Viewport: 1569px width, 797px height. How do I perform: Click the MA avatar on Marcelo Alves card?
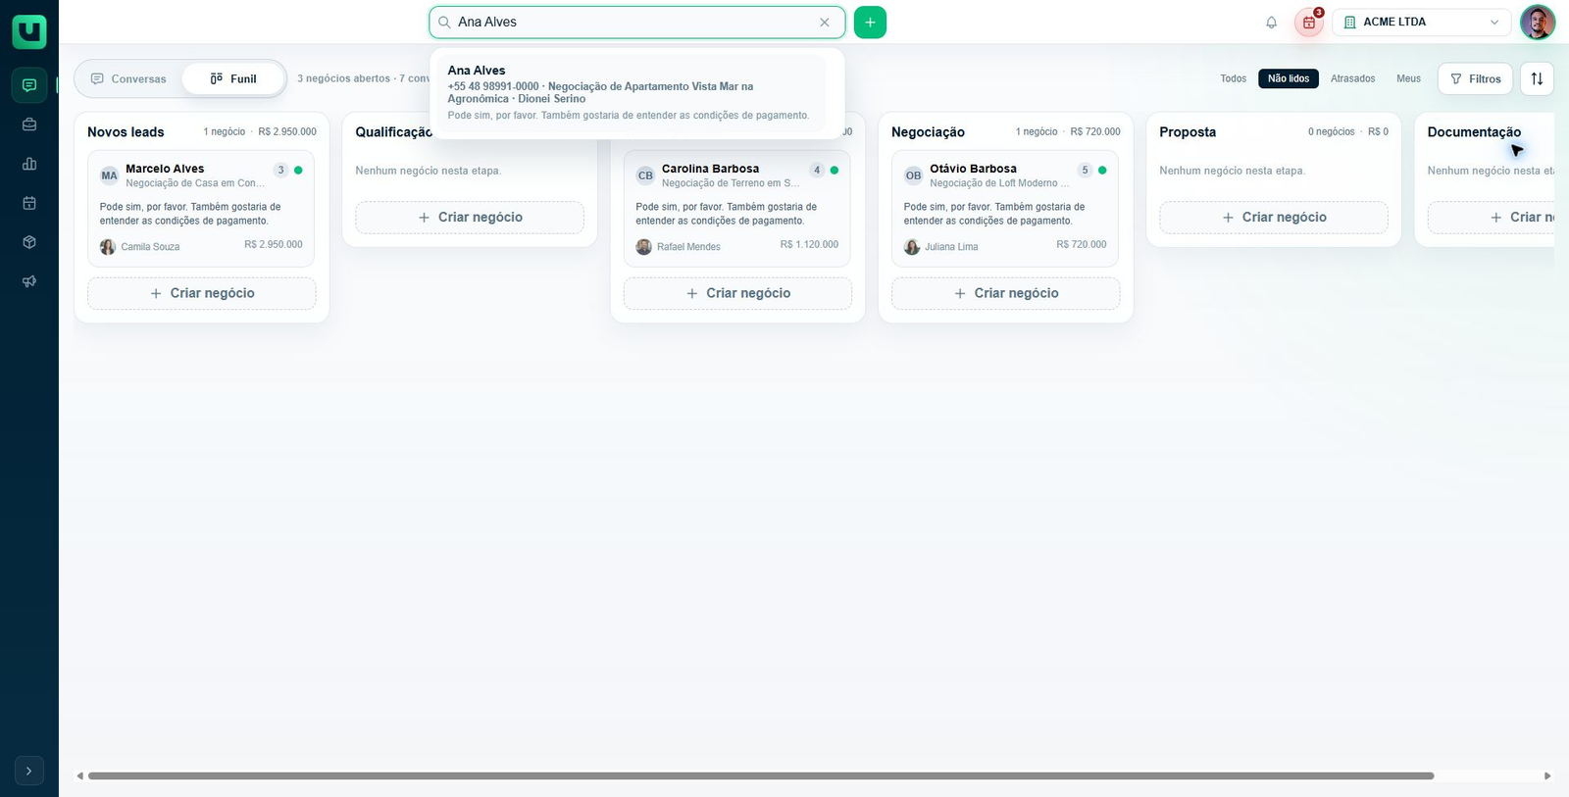pos(110,175)
